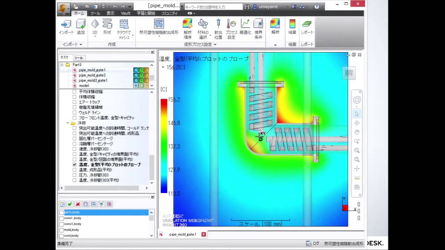445x250 pixels.
Task: Open 材料の選択 material selection
Action: 203,28
